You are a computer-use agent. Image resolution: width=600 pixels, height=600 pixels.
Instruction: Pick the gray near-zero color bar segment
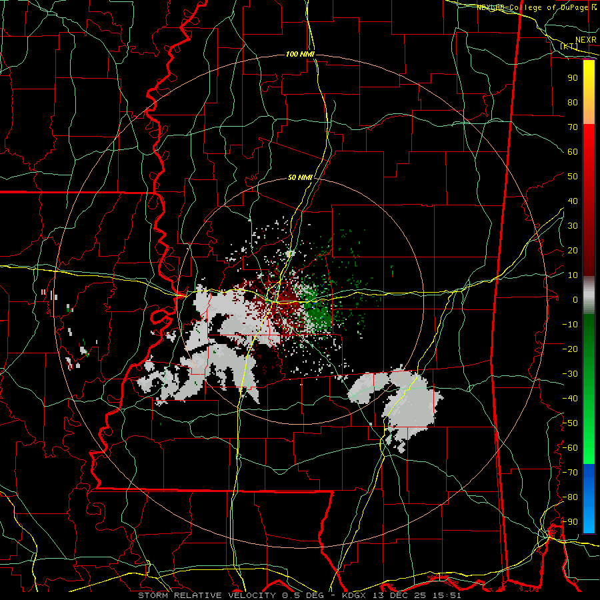coord(589,295)
